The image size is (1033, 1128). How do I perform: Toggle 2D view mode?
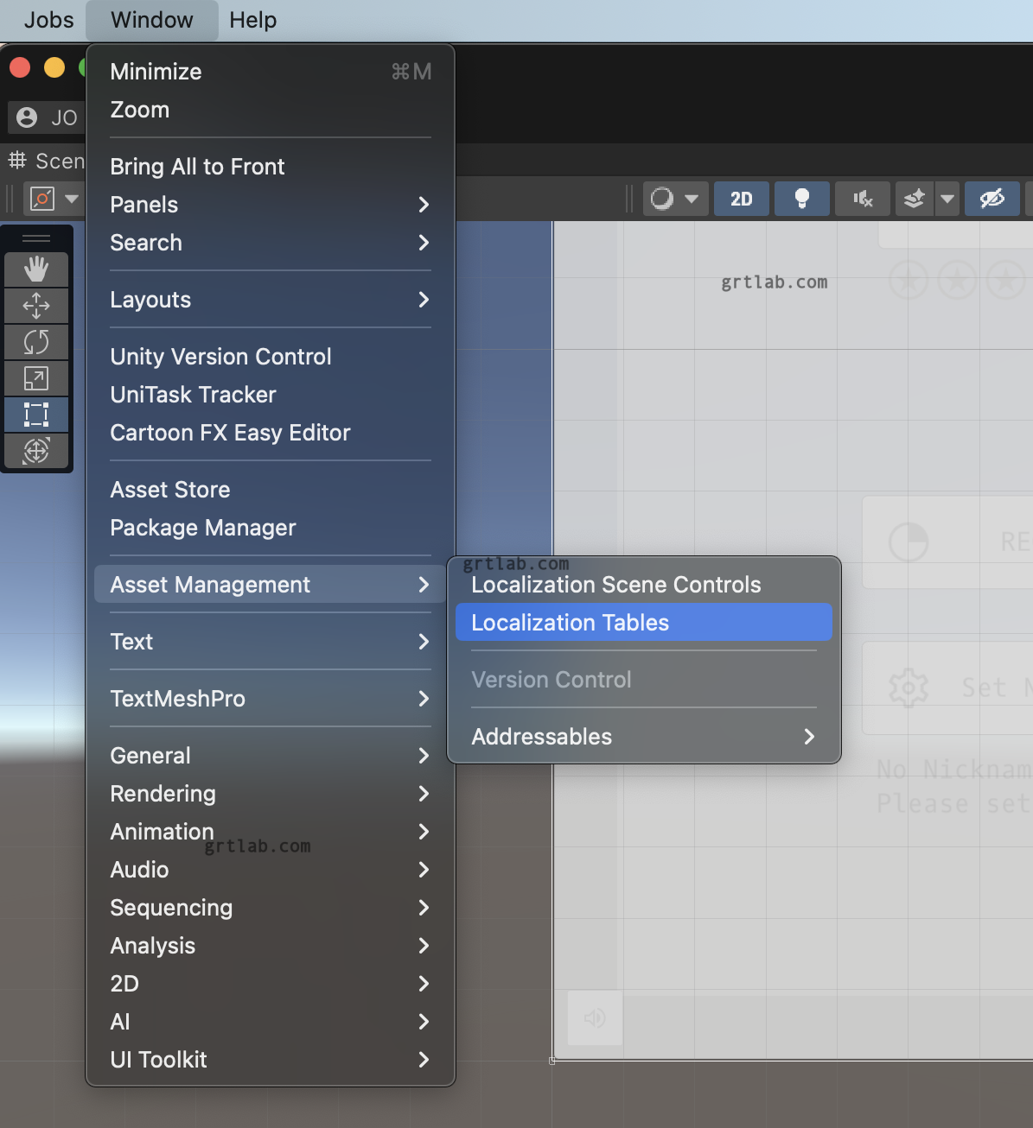point(741,199)
